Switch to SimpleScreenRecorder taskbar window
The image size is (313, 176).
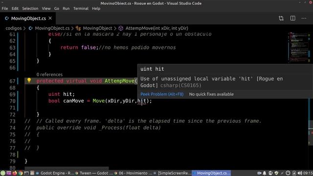coord(173,173)
